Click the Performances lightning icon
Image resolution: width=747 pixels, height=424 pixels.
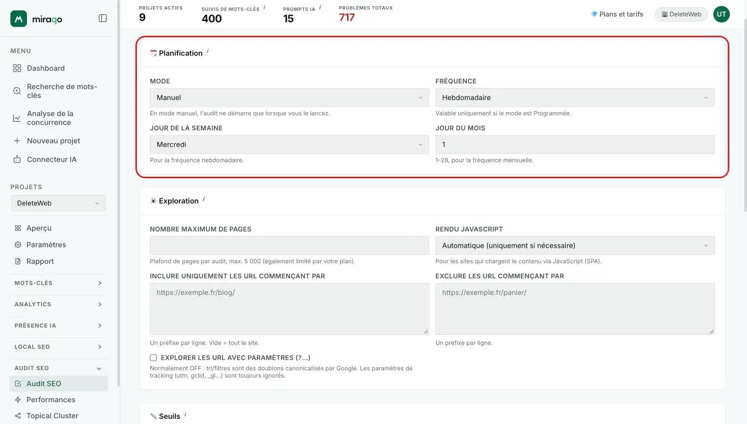[18, 400]
